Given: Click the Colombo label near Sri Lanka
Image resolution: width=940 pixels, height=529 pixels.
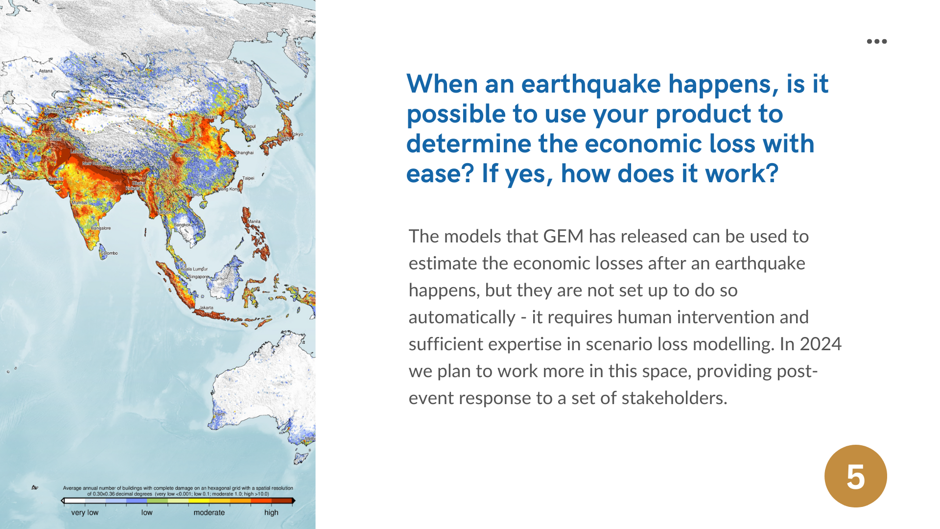Looking at the screenshot, I should click(109, 253).
